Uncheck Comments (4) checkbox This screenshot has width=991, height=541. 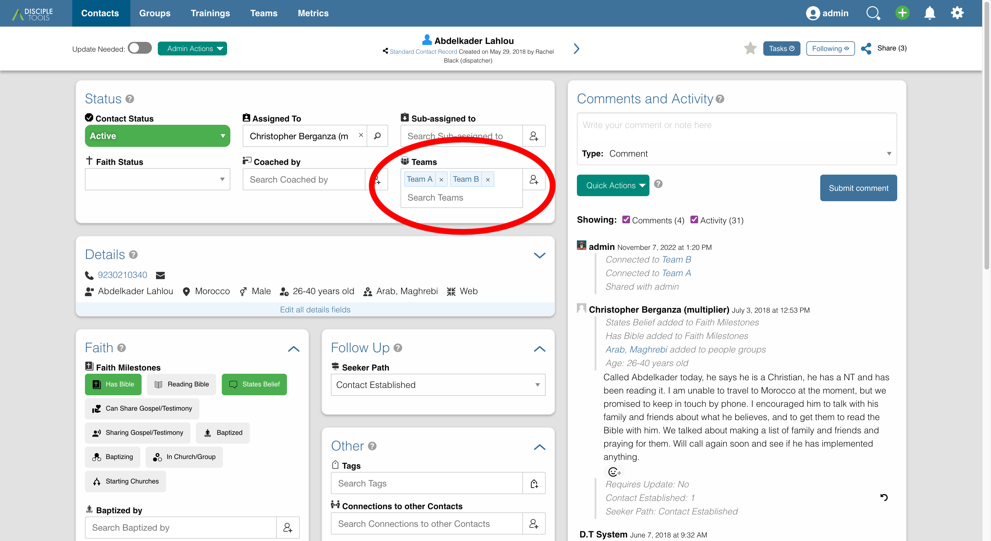pos(626,220)
